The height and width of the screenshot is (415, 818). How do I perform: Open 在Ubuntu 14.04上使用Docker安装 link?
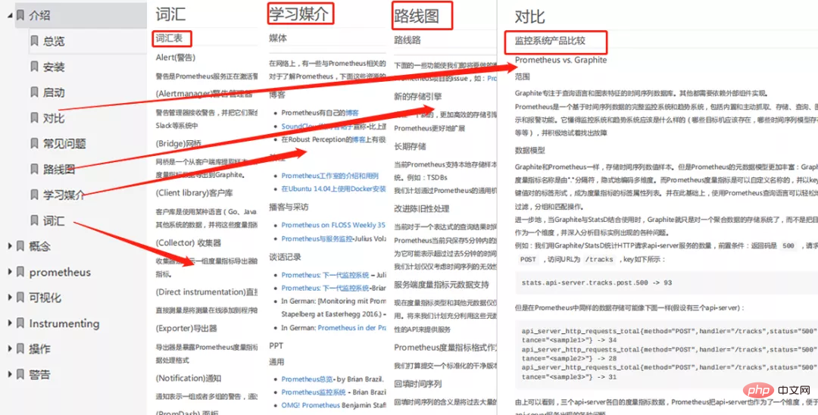click(x=334, y=189)
